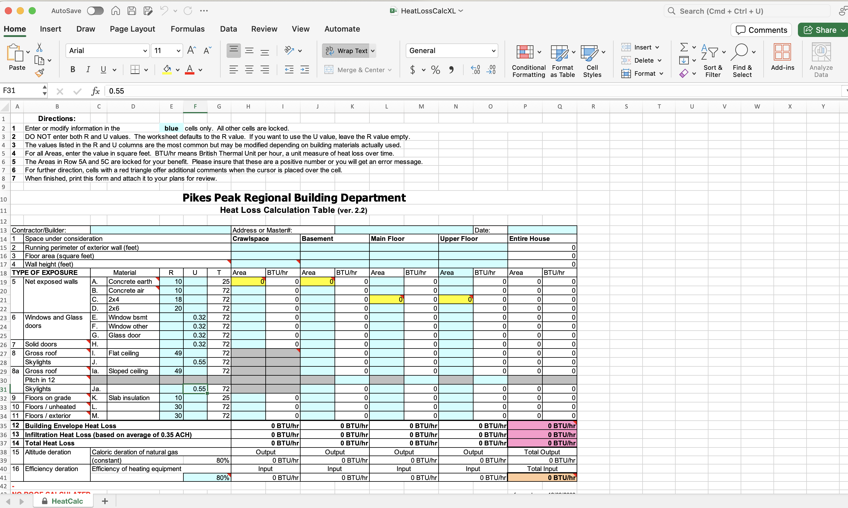Open the Page Layout tab
The image size is (848, 508).
132,29
